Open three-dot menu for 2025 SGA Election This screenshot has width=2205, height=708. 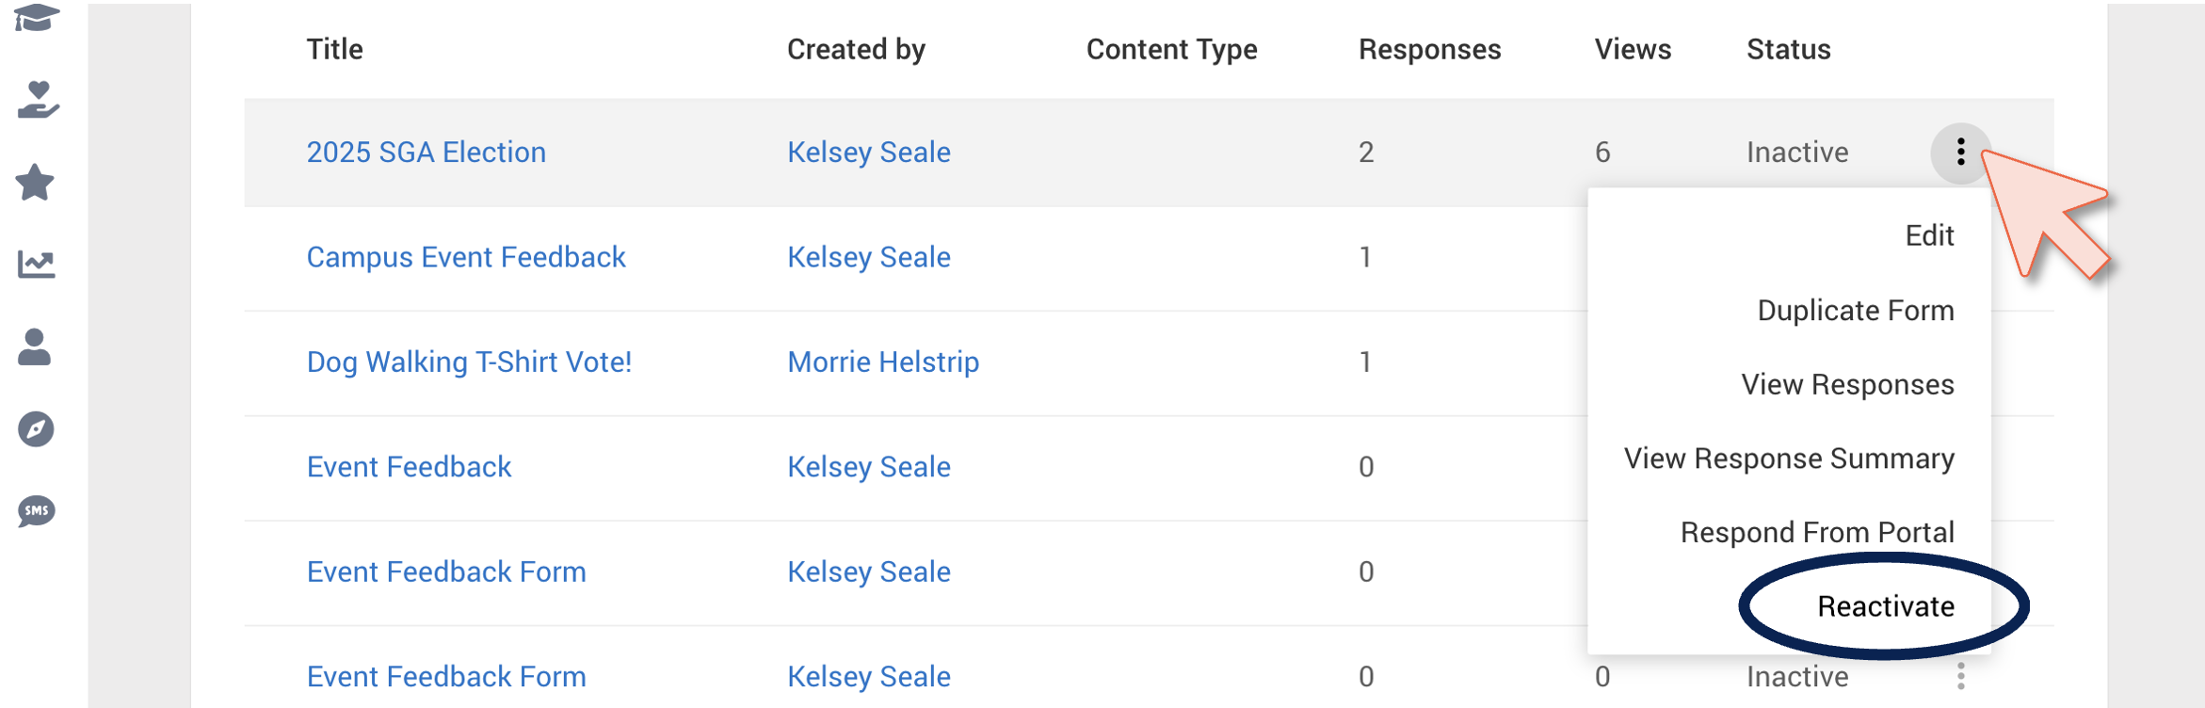(1960, 152)
